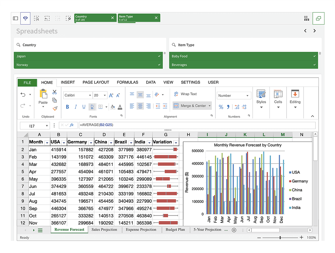
Task: Open the Sales Projection sheet tab
Action: tap(105, 230)
